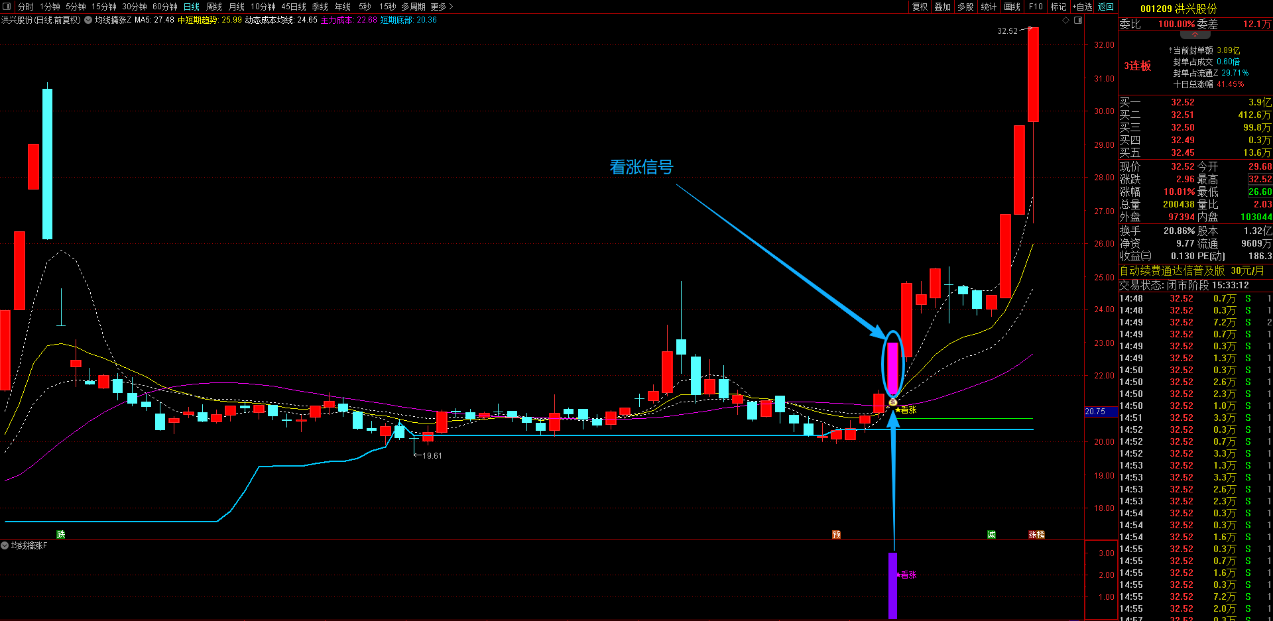Switch to the 周线 weekly chart
The width and height of the screenshot is (1273, 621).
214,7
